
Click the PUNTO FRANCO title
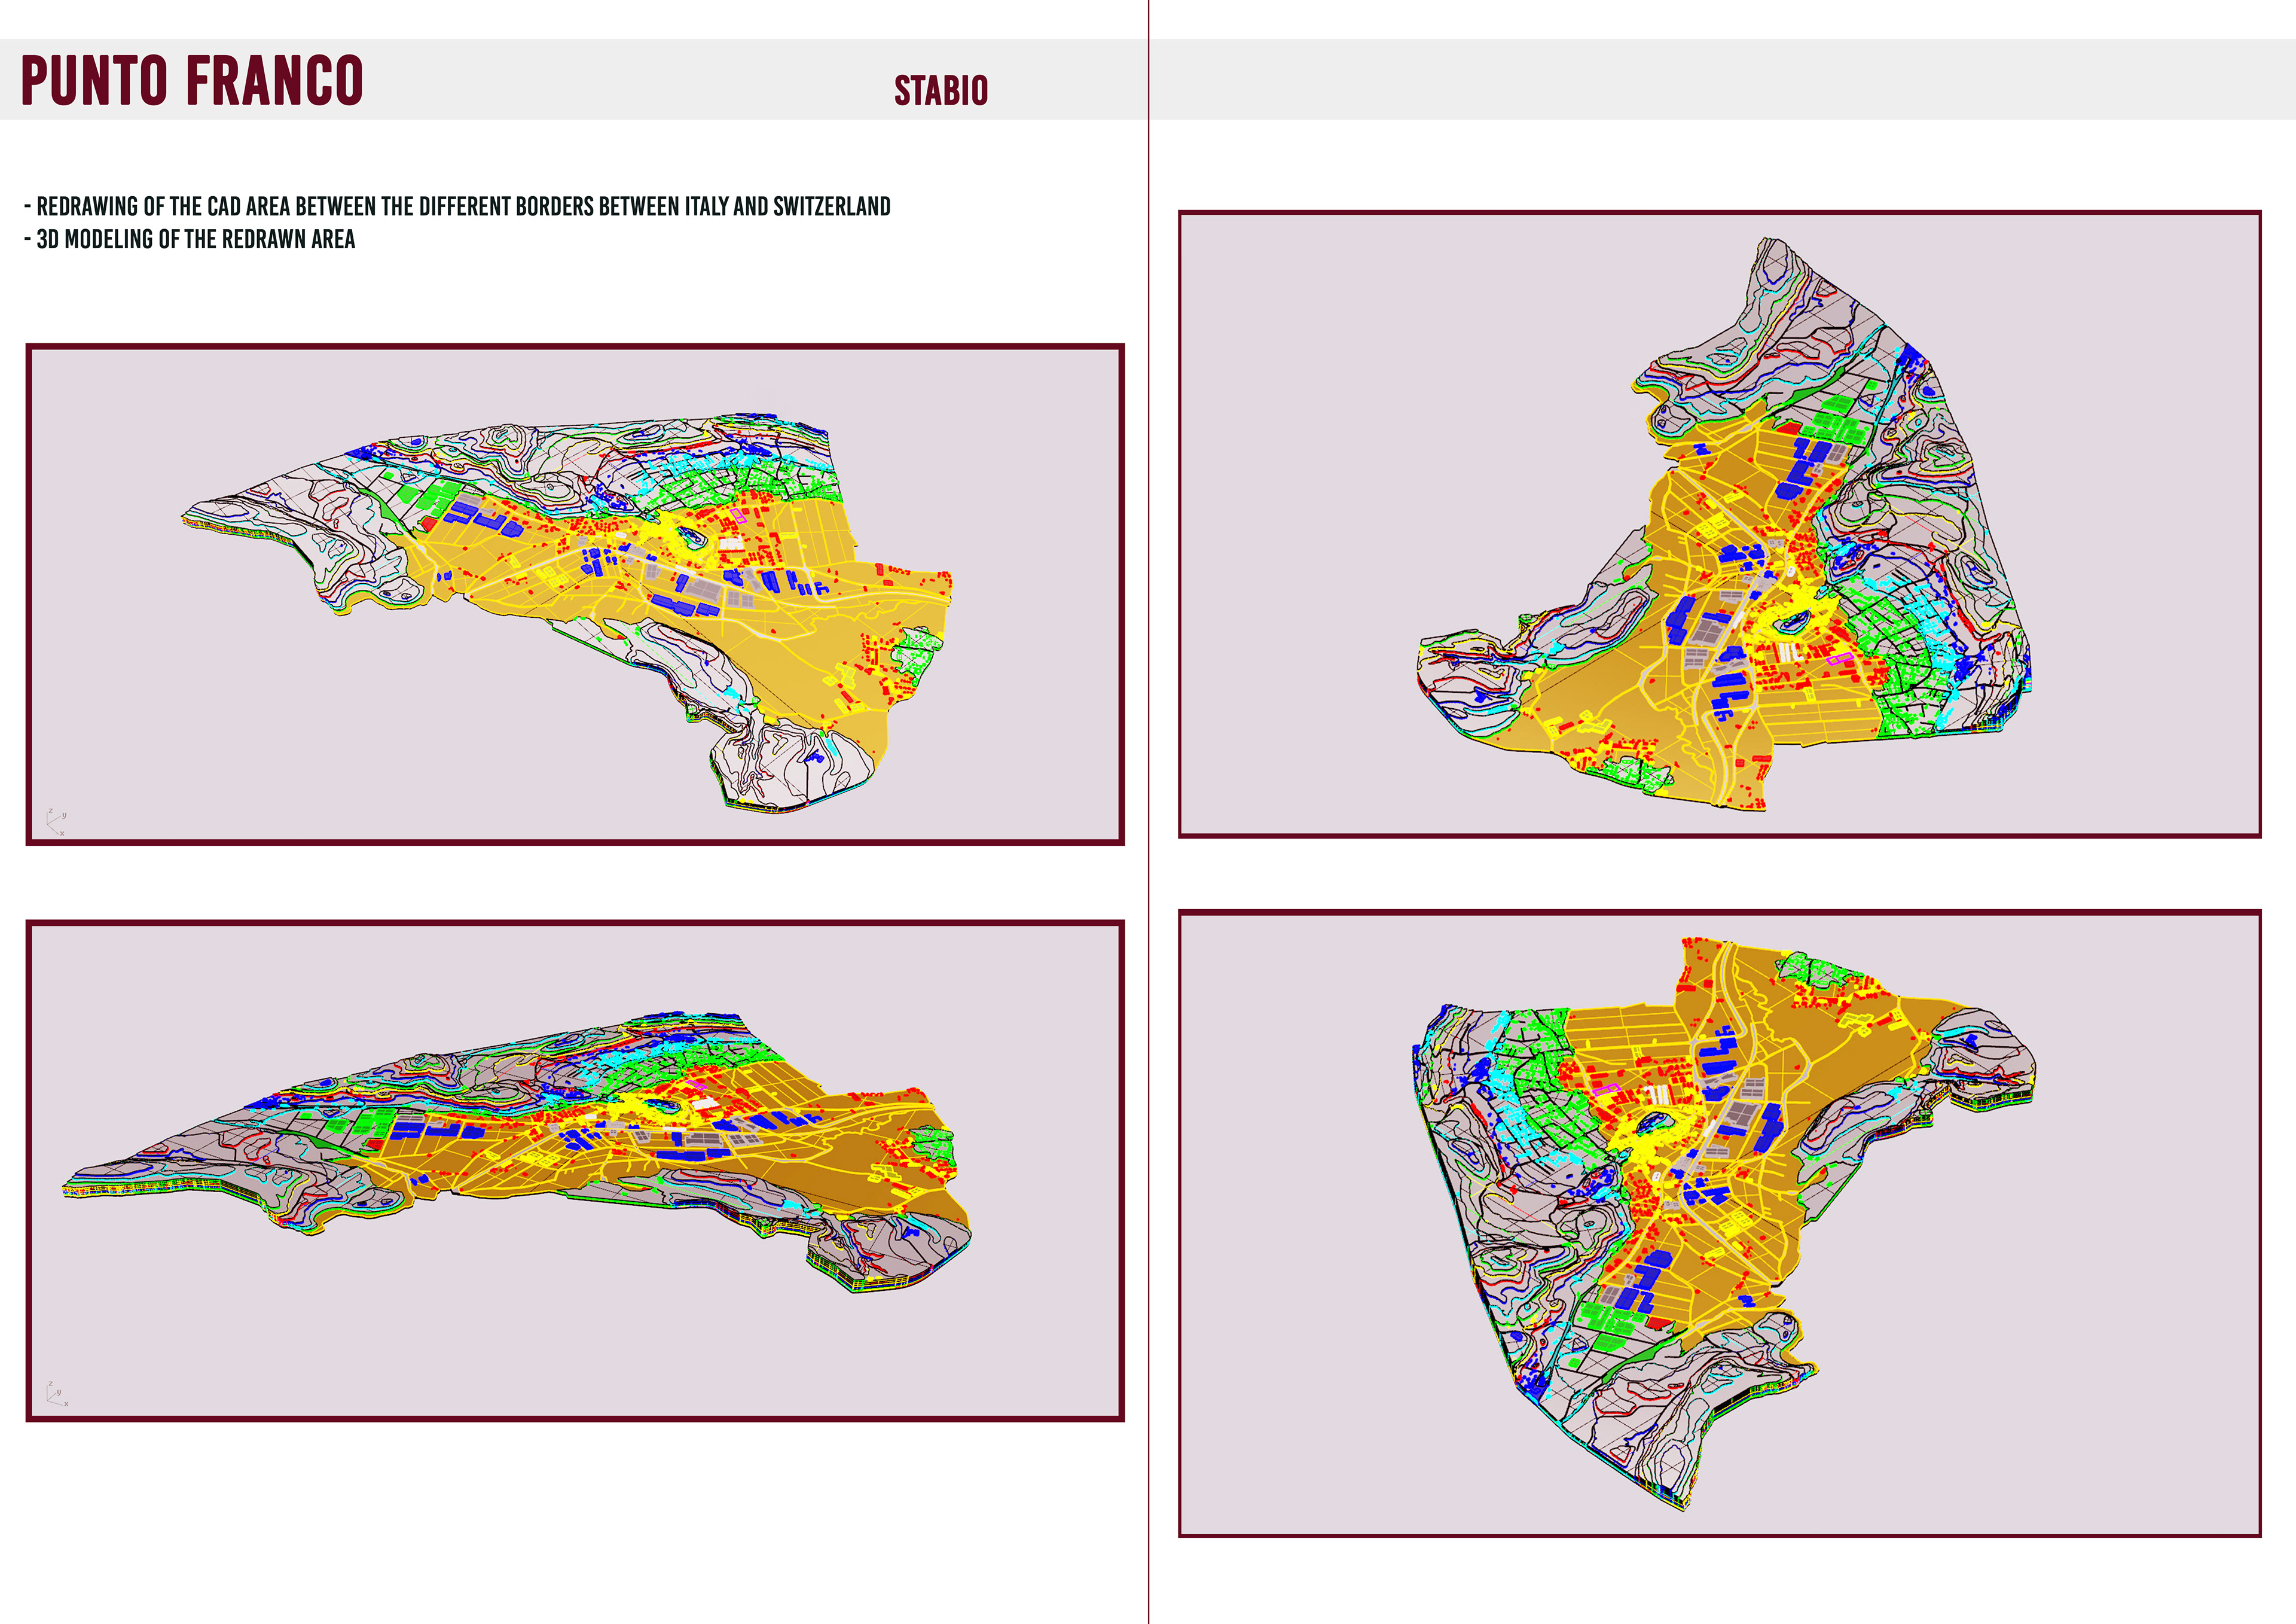pos(191,81)
